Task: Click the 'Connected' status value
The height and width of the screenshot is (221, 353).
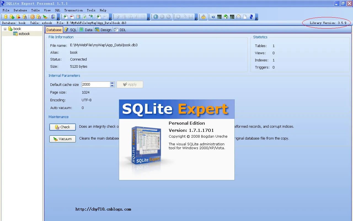Action: coord(78,59)
